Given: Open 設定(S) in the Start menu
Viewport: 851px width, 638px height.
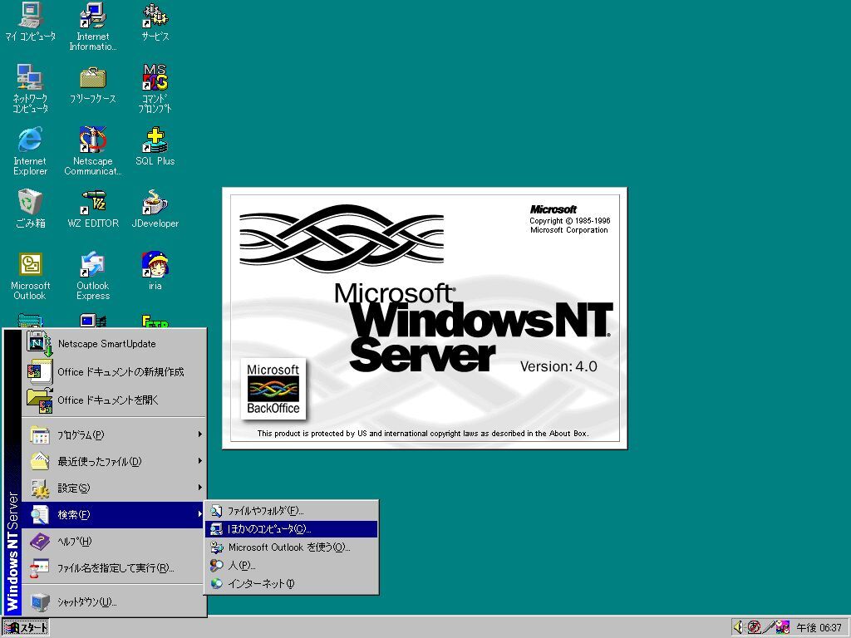Looking at the screenshot, I should click(x=114, y=488).
